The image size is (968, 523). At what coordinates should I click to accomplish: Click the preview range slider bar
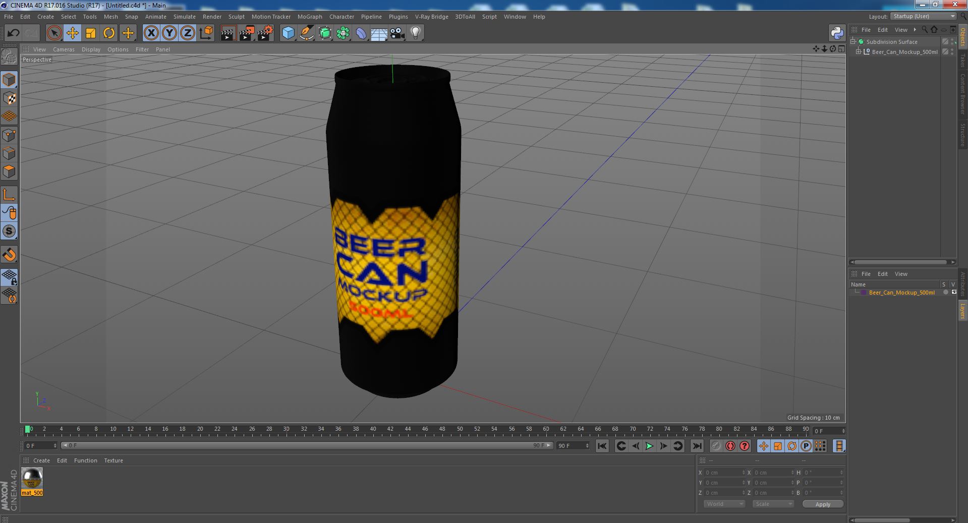click(307, 446)
